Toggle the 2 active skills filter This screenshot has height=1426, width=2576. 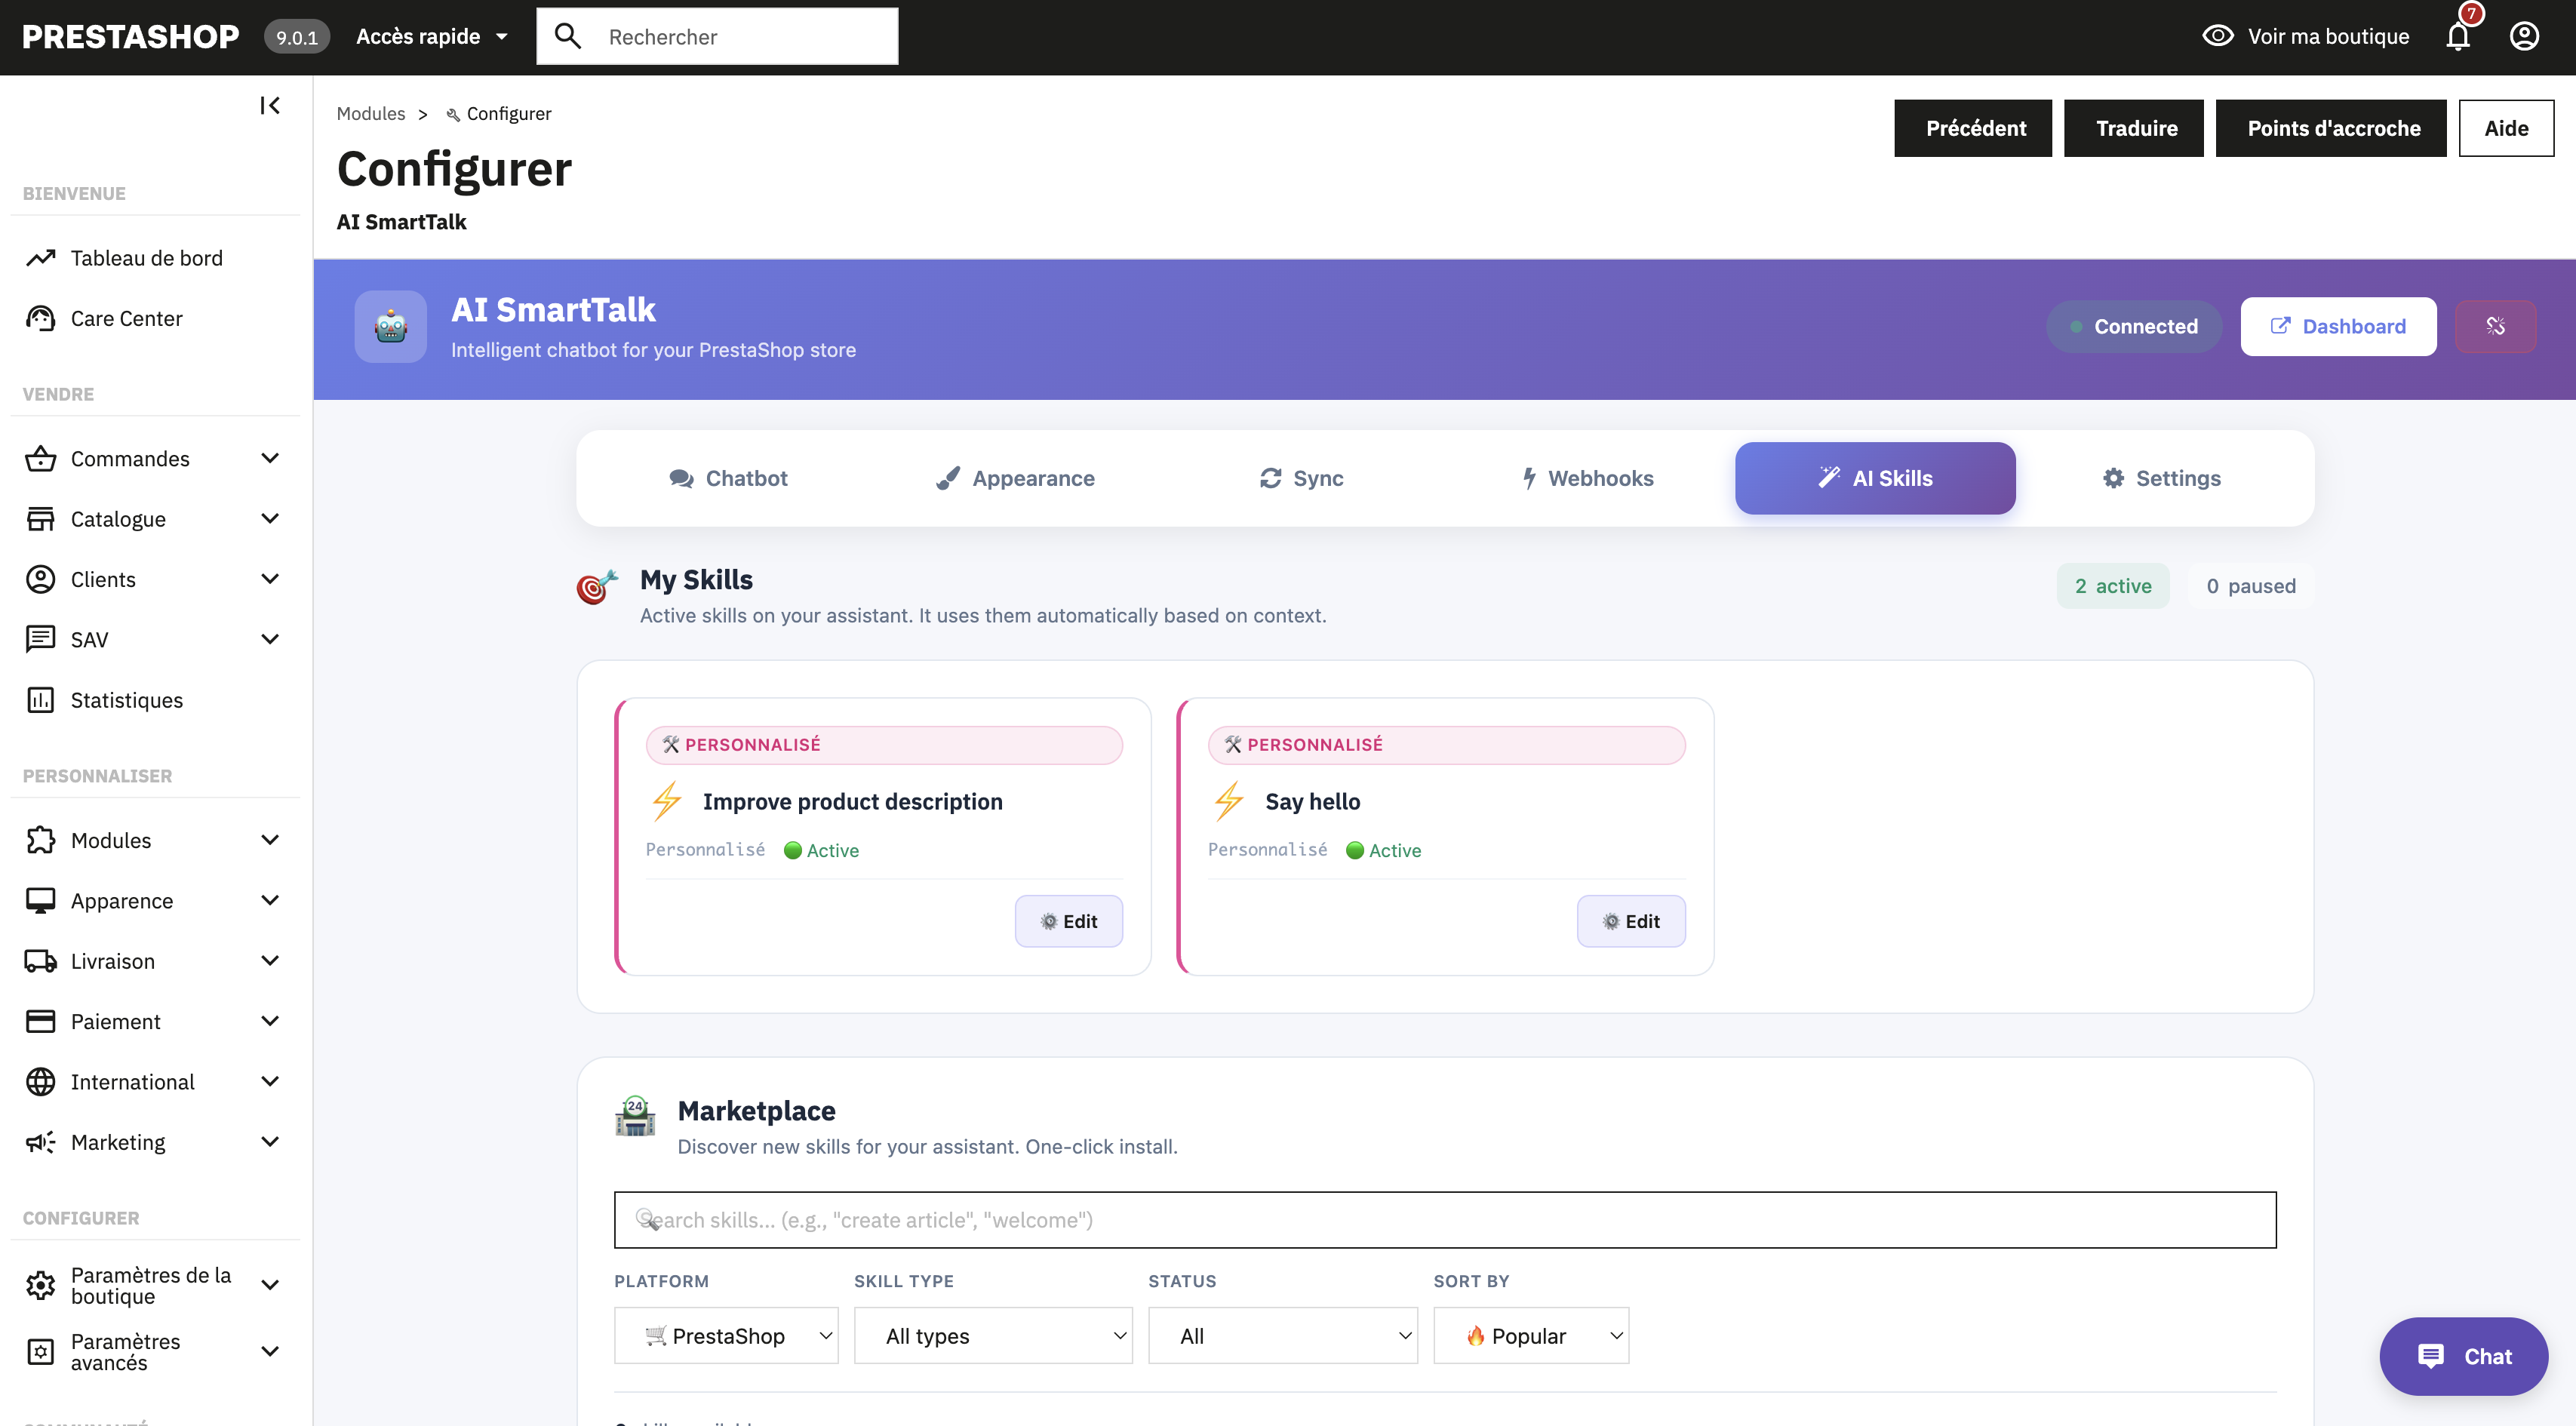(x=2112, y=586)
